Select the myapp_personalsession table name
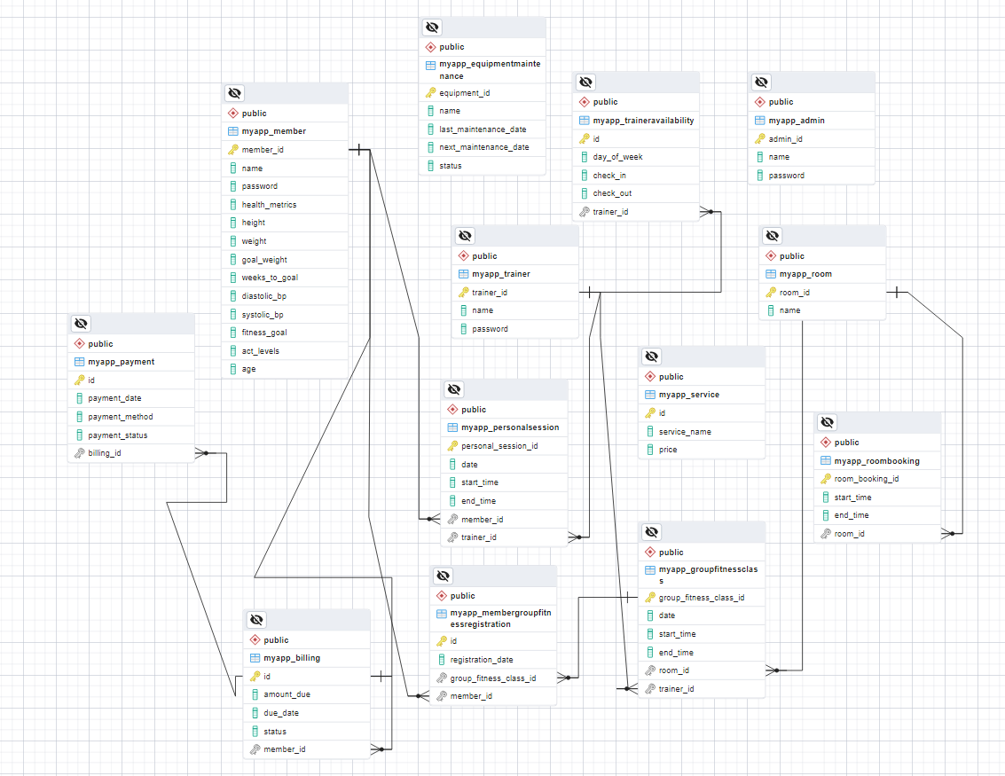The width and height of the screenshot is (1005, 776). 510,427
